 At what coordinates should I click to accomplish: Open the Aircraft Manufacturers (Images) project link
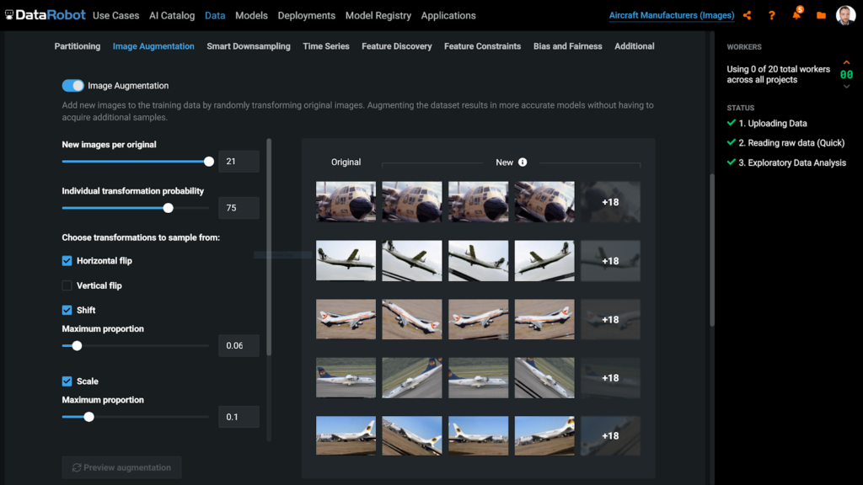(x=671, y=15)
